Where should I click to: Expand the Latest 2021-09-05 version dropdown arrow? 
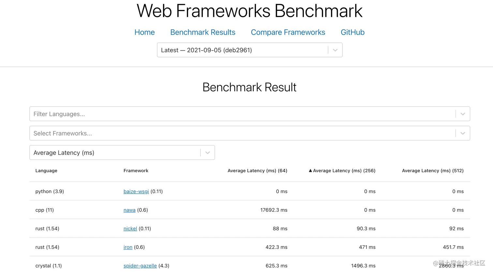point(335,50)
